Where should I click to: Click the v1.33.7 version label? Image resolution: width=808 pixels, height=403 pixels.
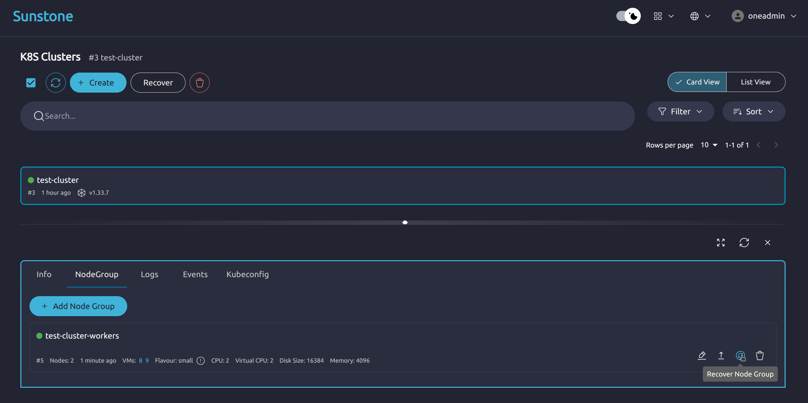click(99, 193)
